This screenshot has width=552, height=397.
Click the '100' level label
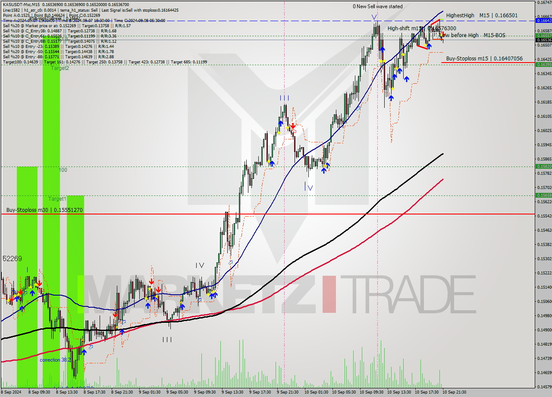(63, 170)
